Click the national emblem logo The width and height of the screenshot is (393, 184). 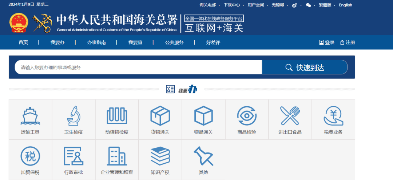click(x=19, y=23)
